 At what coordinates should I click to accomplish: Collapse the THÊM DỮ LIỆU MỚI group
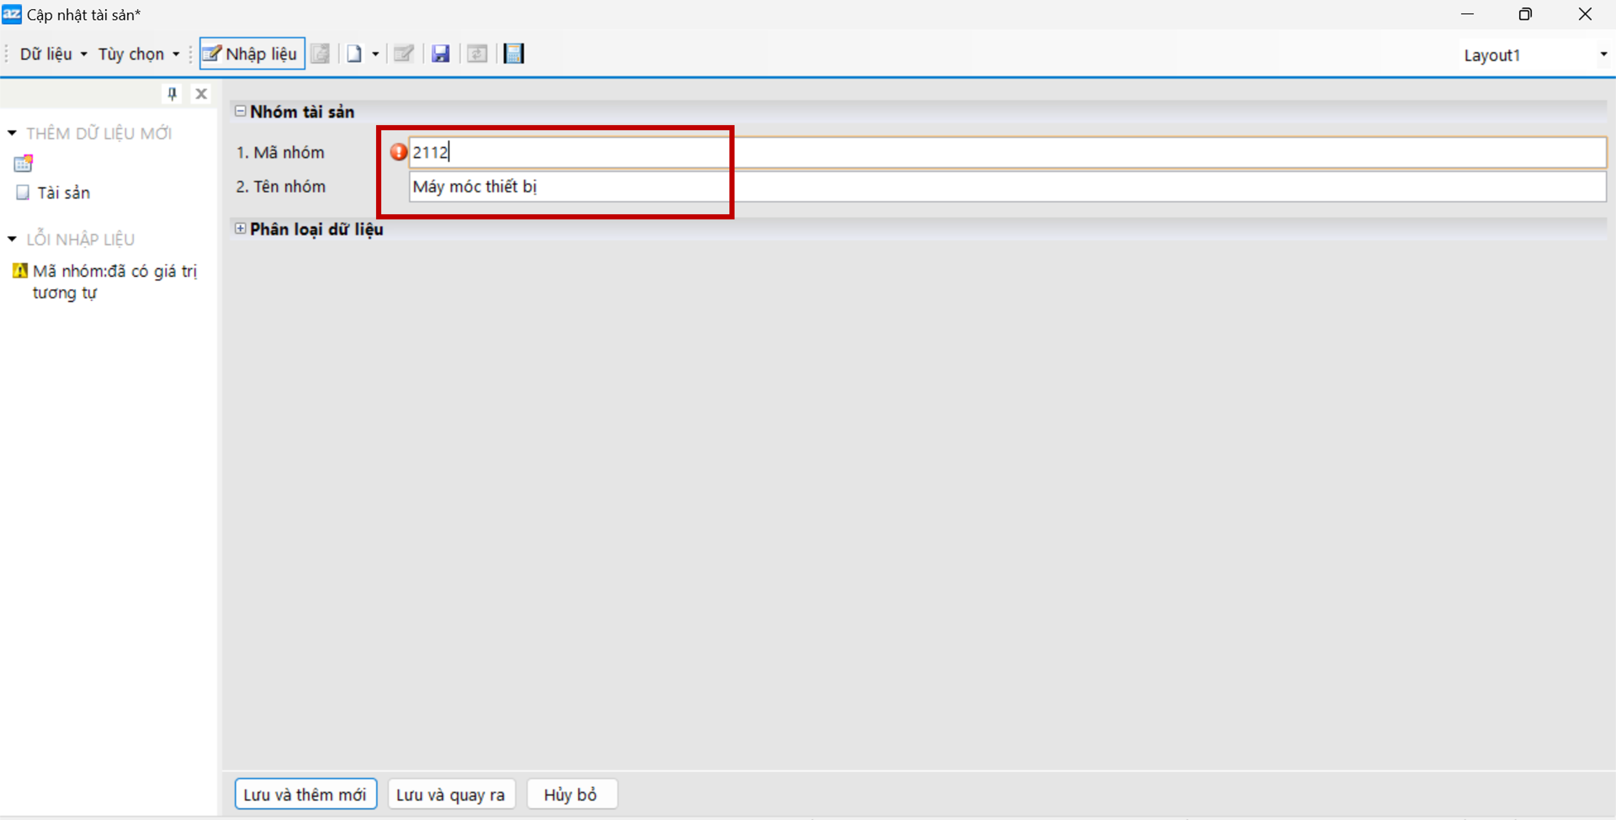pyautogui.click(x=12, y=133)
